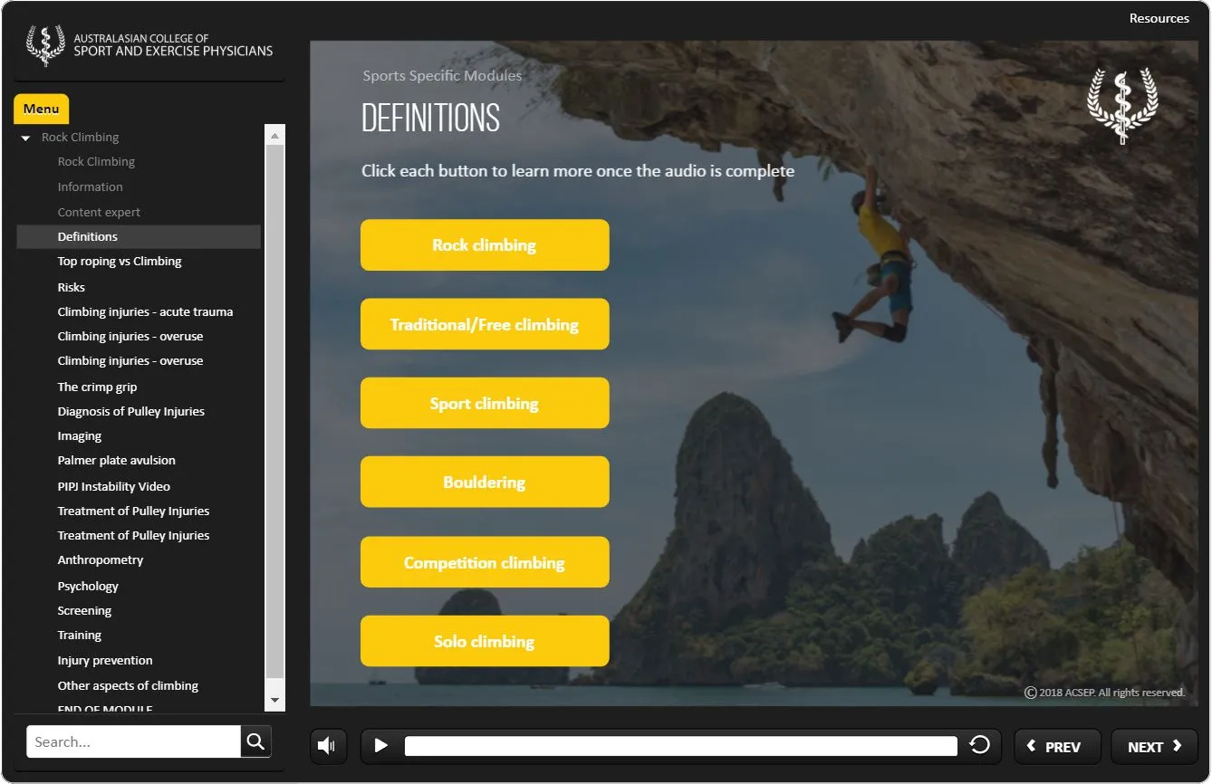The height and width of the screenshot is (784, 1212).
Task: Mute audio with the speaker icon
Action: tap(328, 746)
